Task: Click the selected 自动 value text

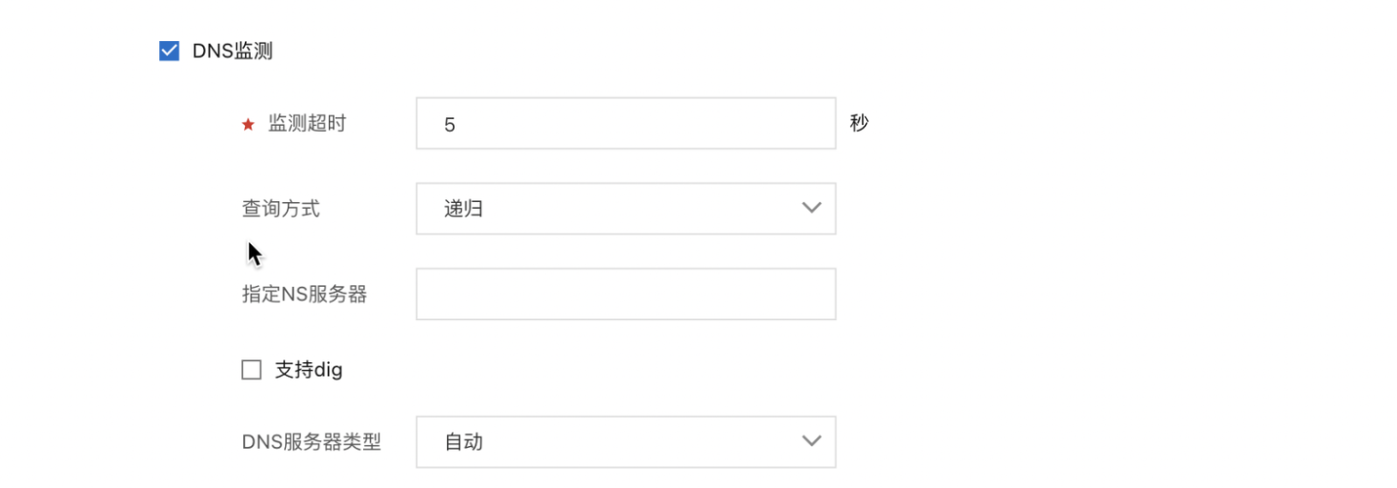Action: tap(464, 442)
